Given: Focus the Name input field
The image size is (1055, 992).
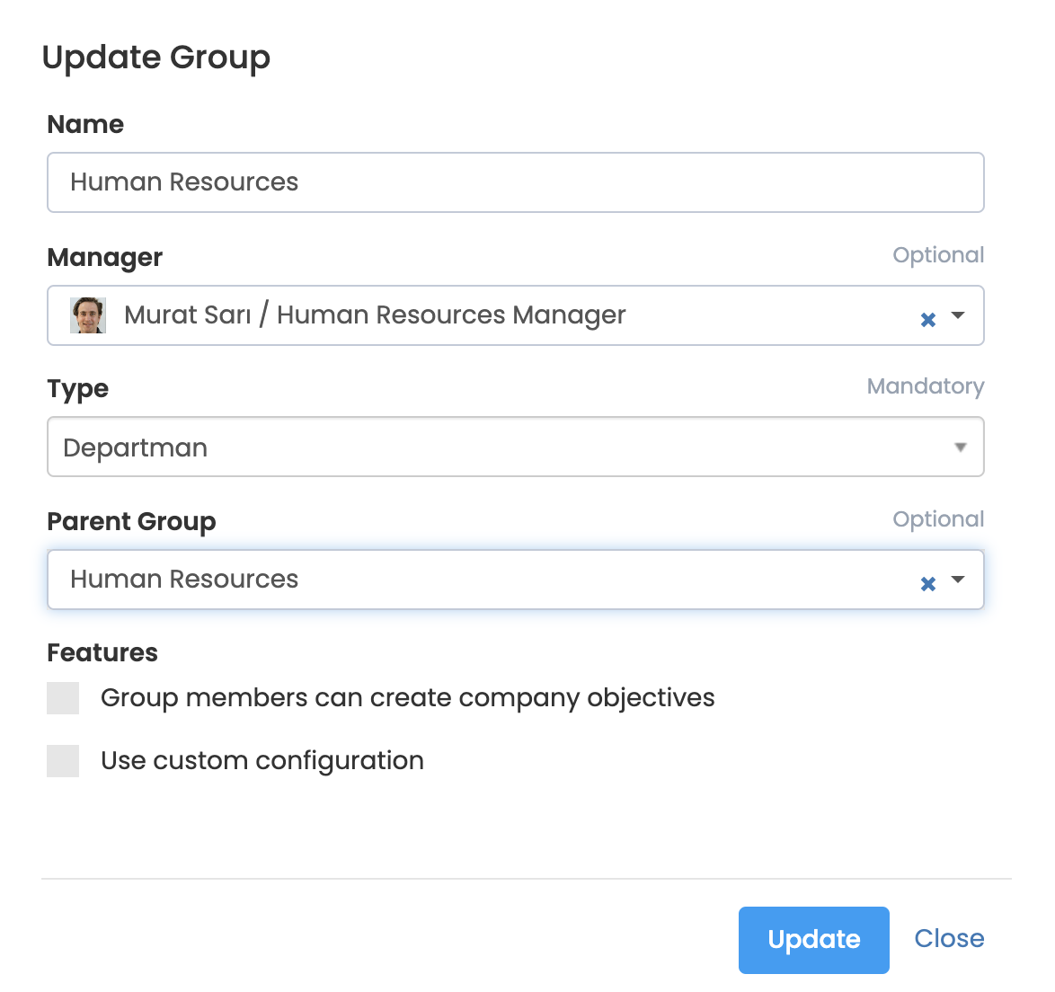Looking at the screenshot, I should pyautogui.click(x=515, y=182).
